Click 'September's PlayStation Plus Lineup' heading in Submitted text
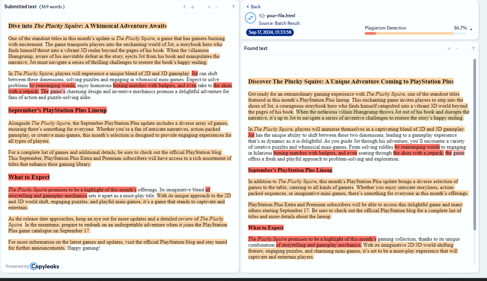 [x=57, y=110]
